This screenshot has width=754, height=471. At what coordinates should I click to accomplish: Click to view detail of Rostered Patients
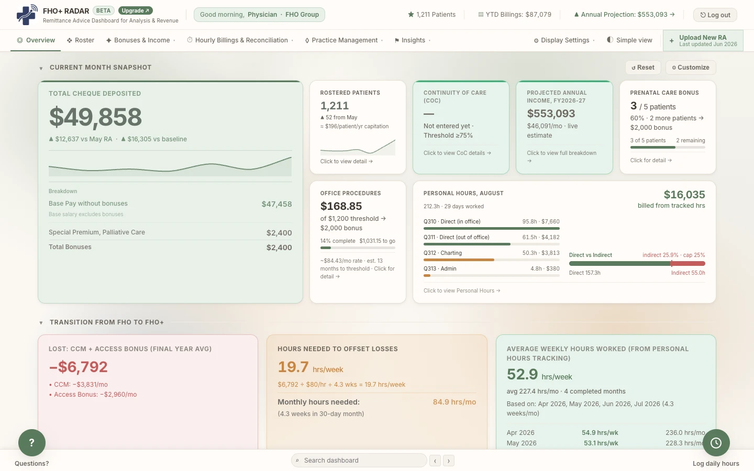tap(347, 161)
